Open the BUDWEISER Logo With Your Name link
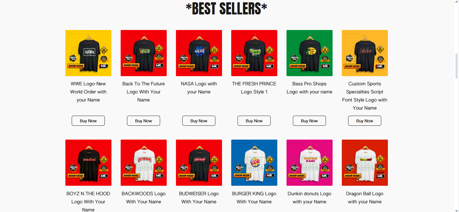This screenshot has height=212, width=459. point(199,198)
